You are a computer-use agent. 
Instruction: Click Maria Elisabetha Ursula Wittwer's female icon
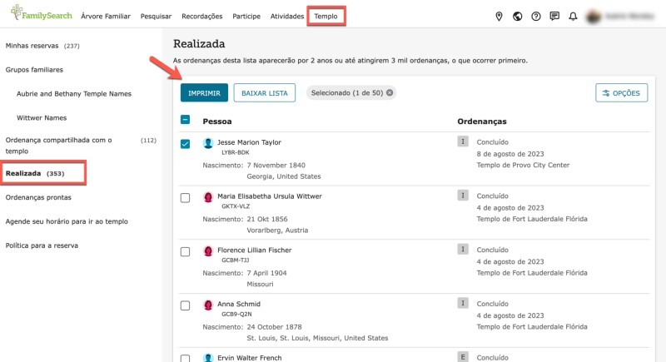click(x=208, y=197)
